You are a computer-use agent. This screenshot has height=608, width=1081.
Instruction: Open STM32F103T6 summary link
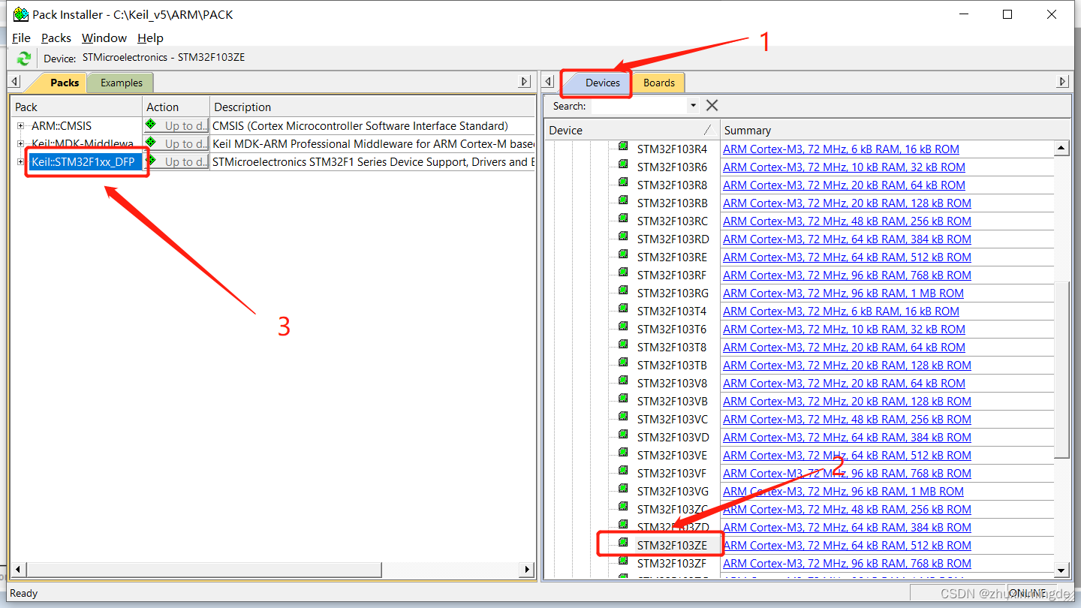[844, 329]
